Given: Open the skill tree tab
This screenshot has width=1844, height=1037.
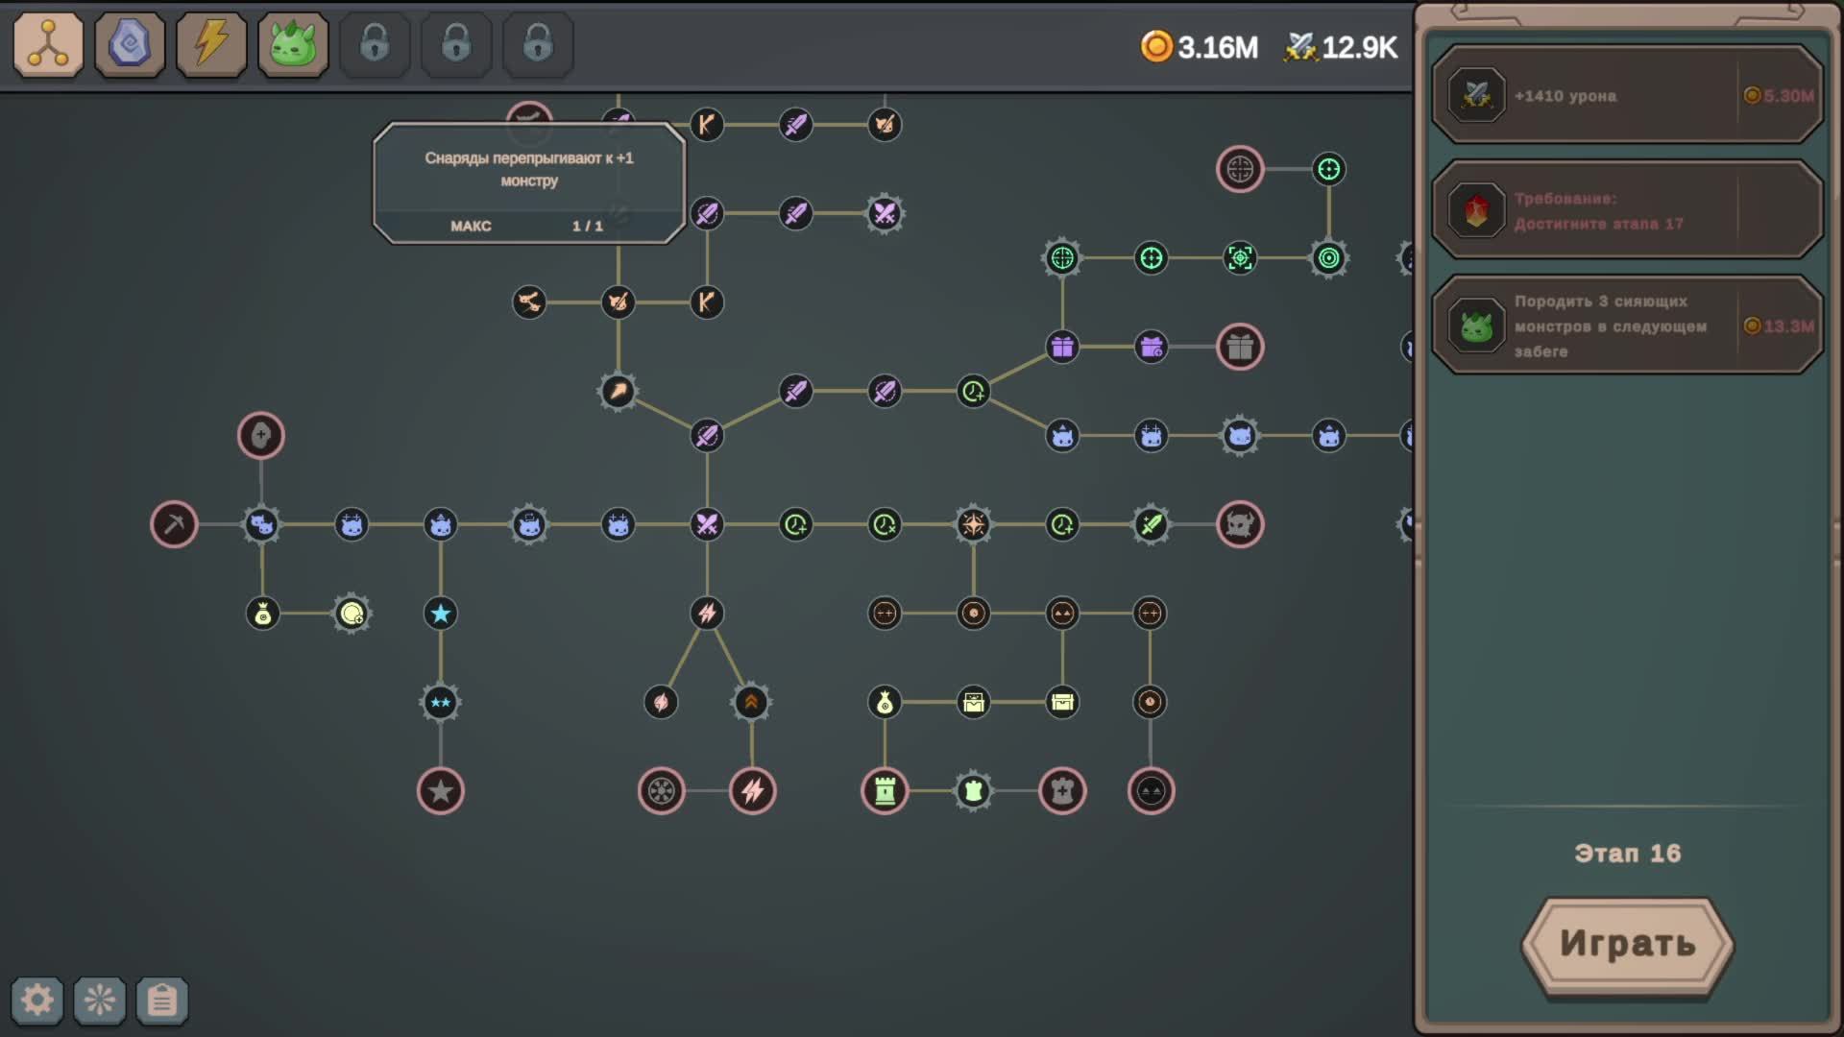Looking at the screenshot, I should pyautogui.click(x=48, y=44).
